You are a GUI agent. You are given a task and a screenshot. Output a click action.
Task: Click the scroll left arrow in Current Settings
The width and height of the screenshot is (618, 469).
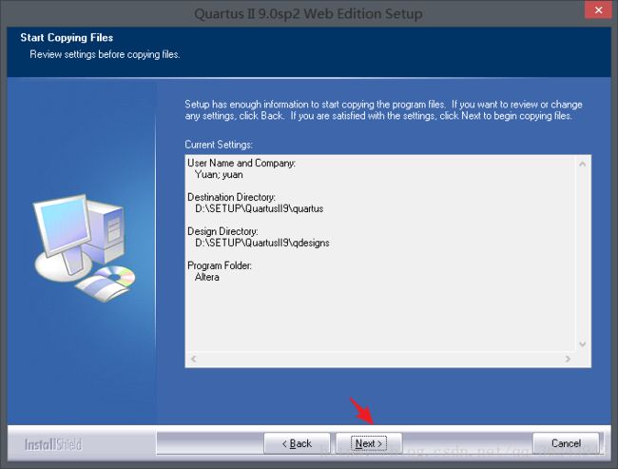coord(194,359)
